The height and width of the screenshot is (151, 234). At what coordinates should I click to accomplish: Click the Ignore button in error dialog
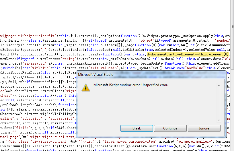tap(204, 128)
